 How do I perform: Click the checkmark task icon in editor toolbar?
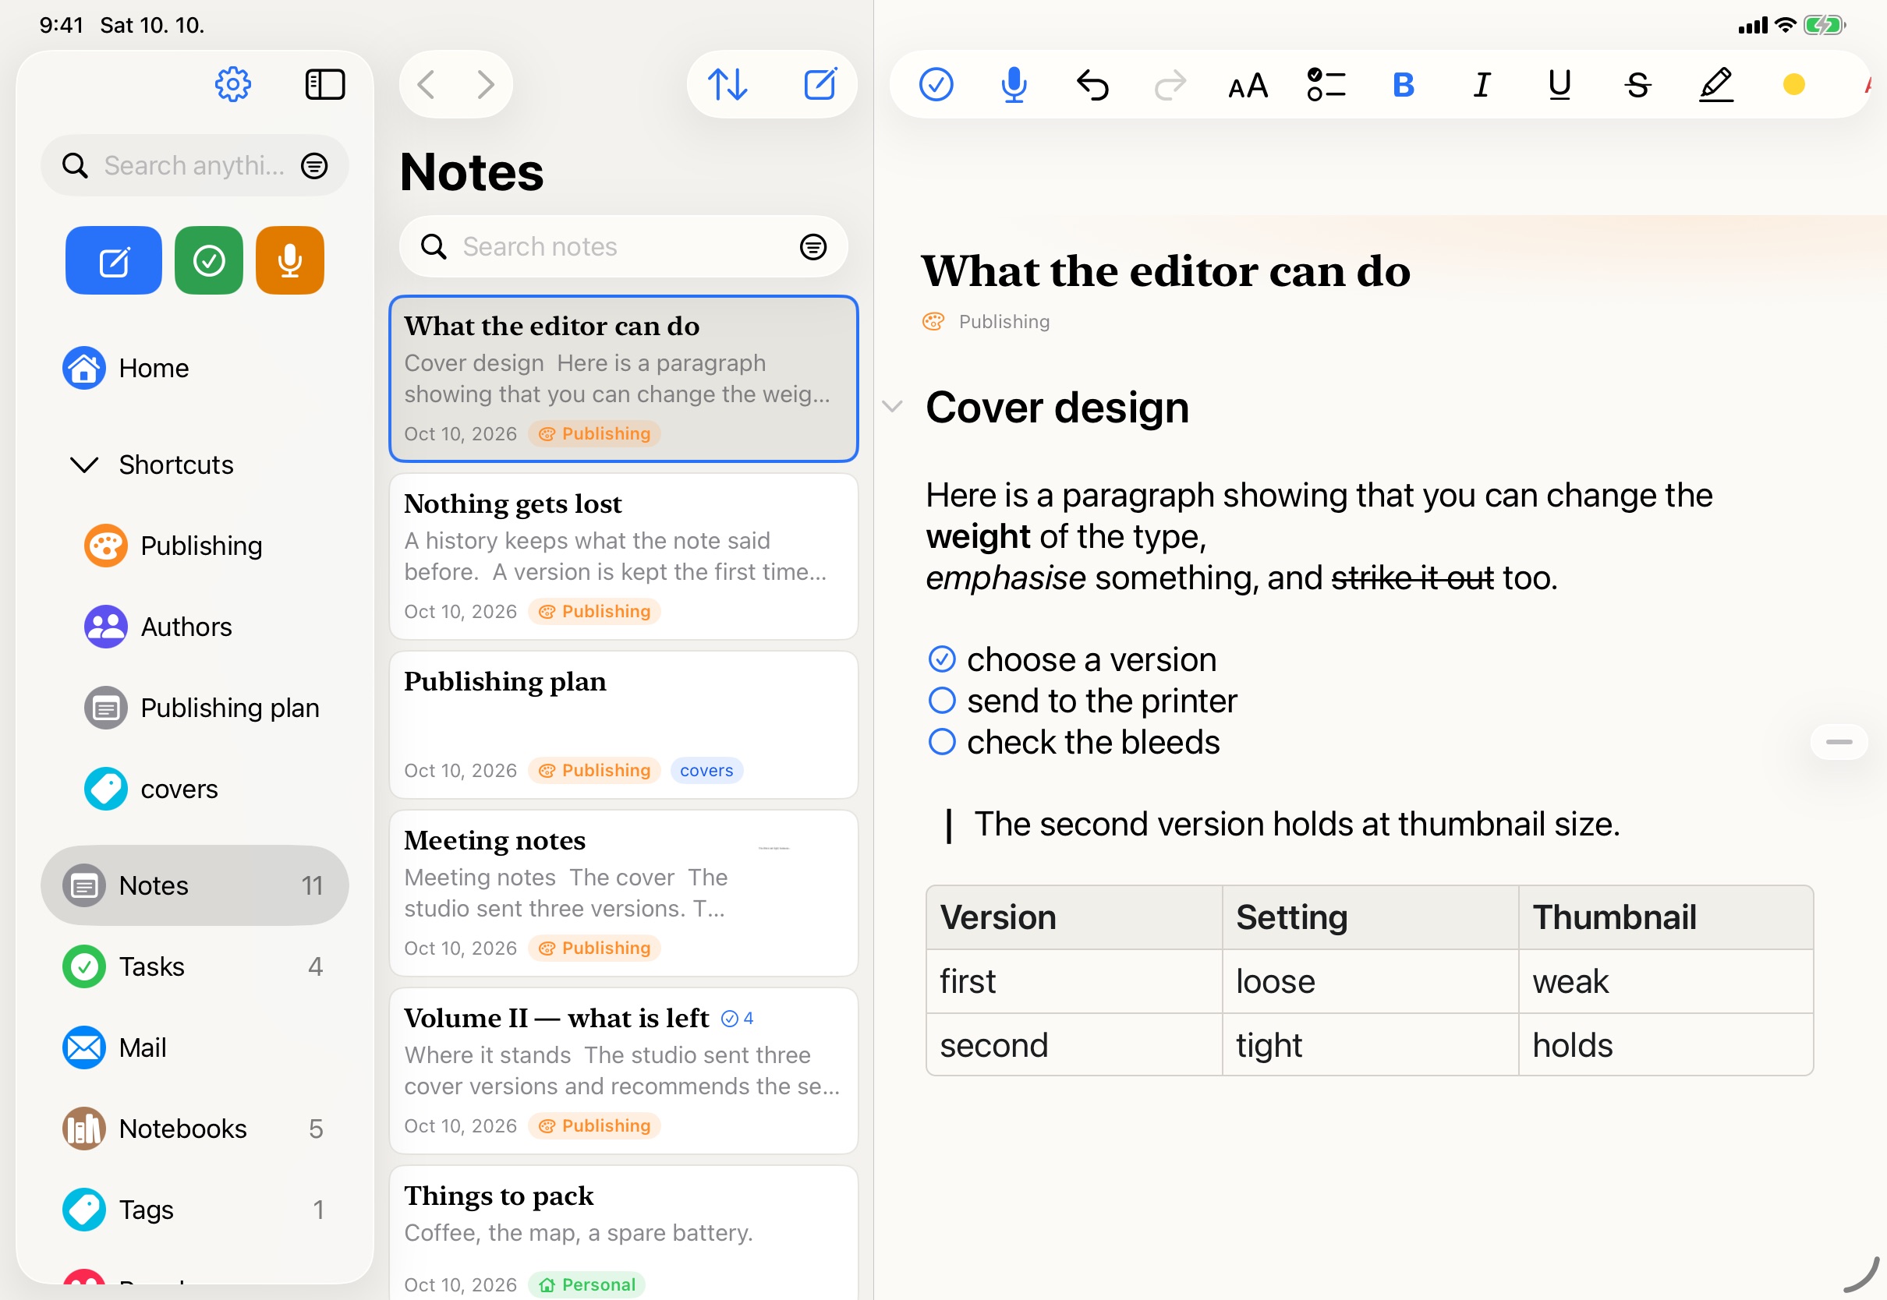coord(936,84)
